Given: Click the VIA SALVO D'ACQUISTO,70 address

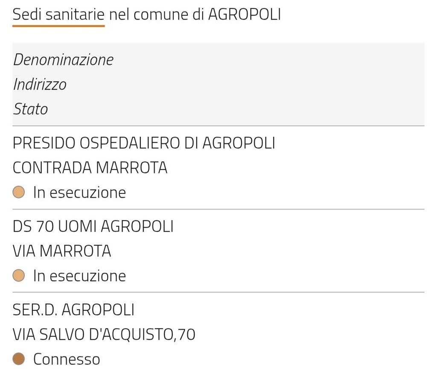Looking at the screenshot, I should (104, 334).
